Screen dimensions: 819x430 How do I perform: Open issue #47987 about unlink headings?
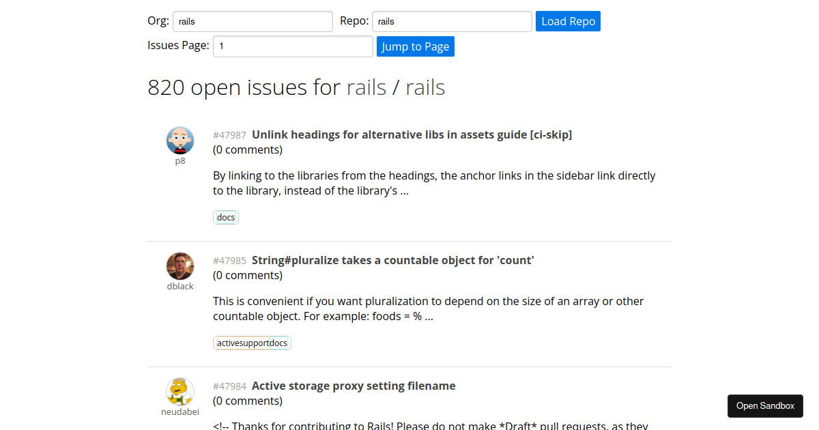pyautogui.click(x=412, y=134)
